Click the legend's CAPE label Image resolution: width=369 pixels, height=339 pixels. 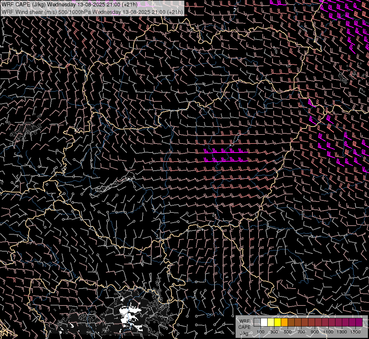point(244,327)
